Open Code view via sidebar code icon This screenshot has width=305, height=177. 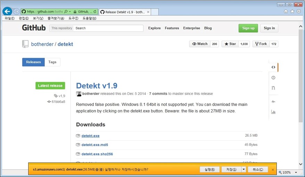pyautogui.click(x=273, y=67)
